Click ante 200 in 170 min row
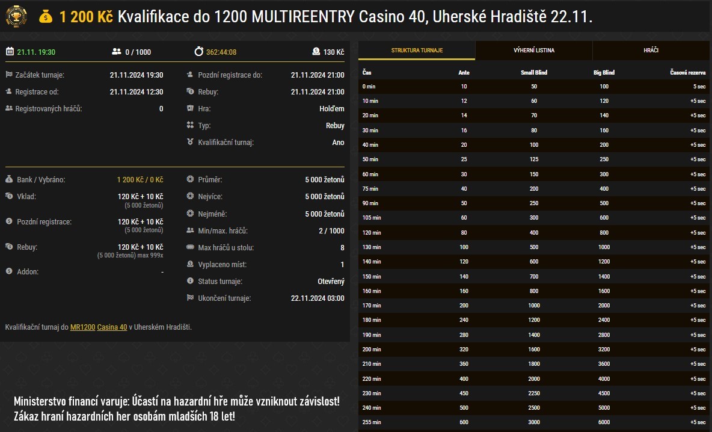The image size is (712, 432). pyautogui.click(x=464, y=305)
